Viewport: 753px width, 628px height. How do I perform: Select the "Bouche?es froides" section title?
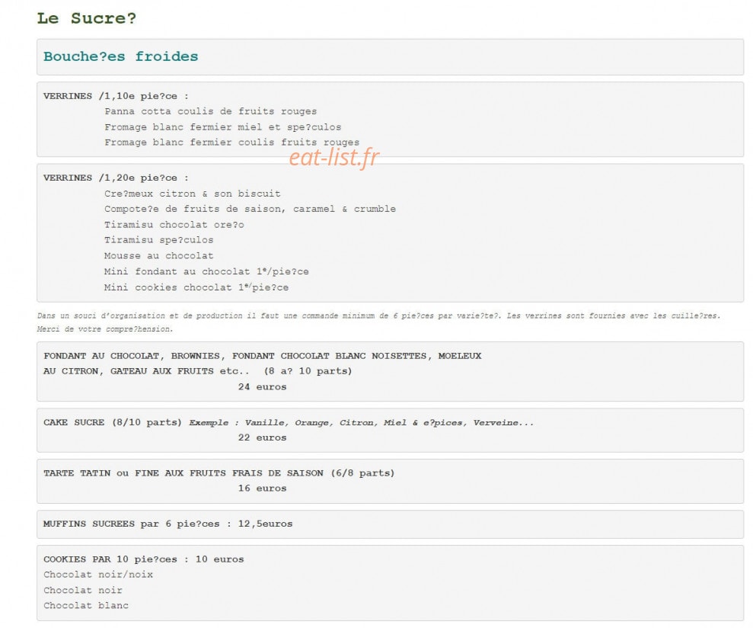[x=120, y=56]
